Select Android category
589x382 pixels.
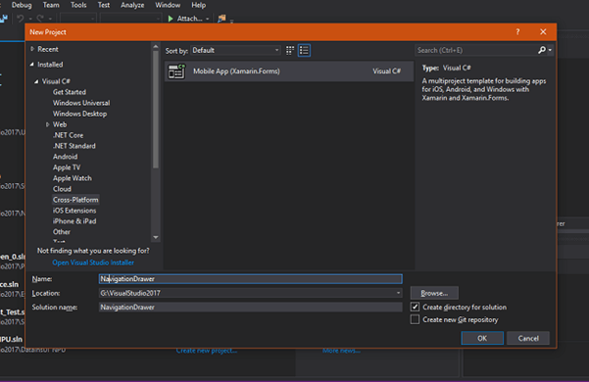pyautogui.click(x=65, y=157)
